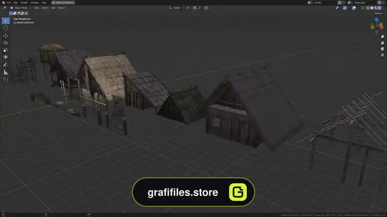Toggle show gizmos button
The image size is (387, 217).
345,8
